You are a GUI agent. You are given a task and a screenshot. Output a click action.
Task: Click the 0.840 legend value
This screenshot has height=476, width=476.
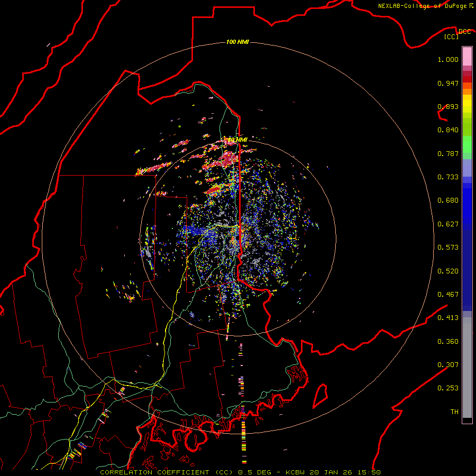point(448,130)
